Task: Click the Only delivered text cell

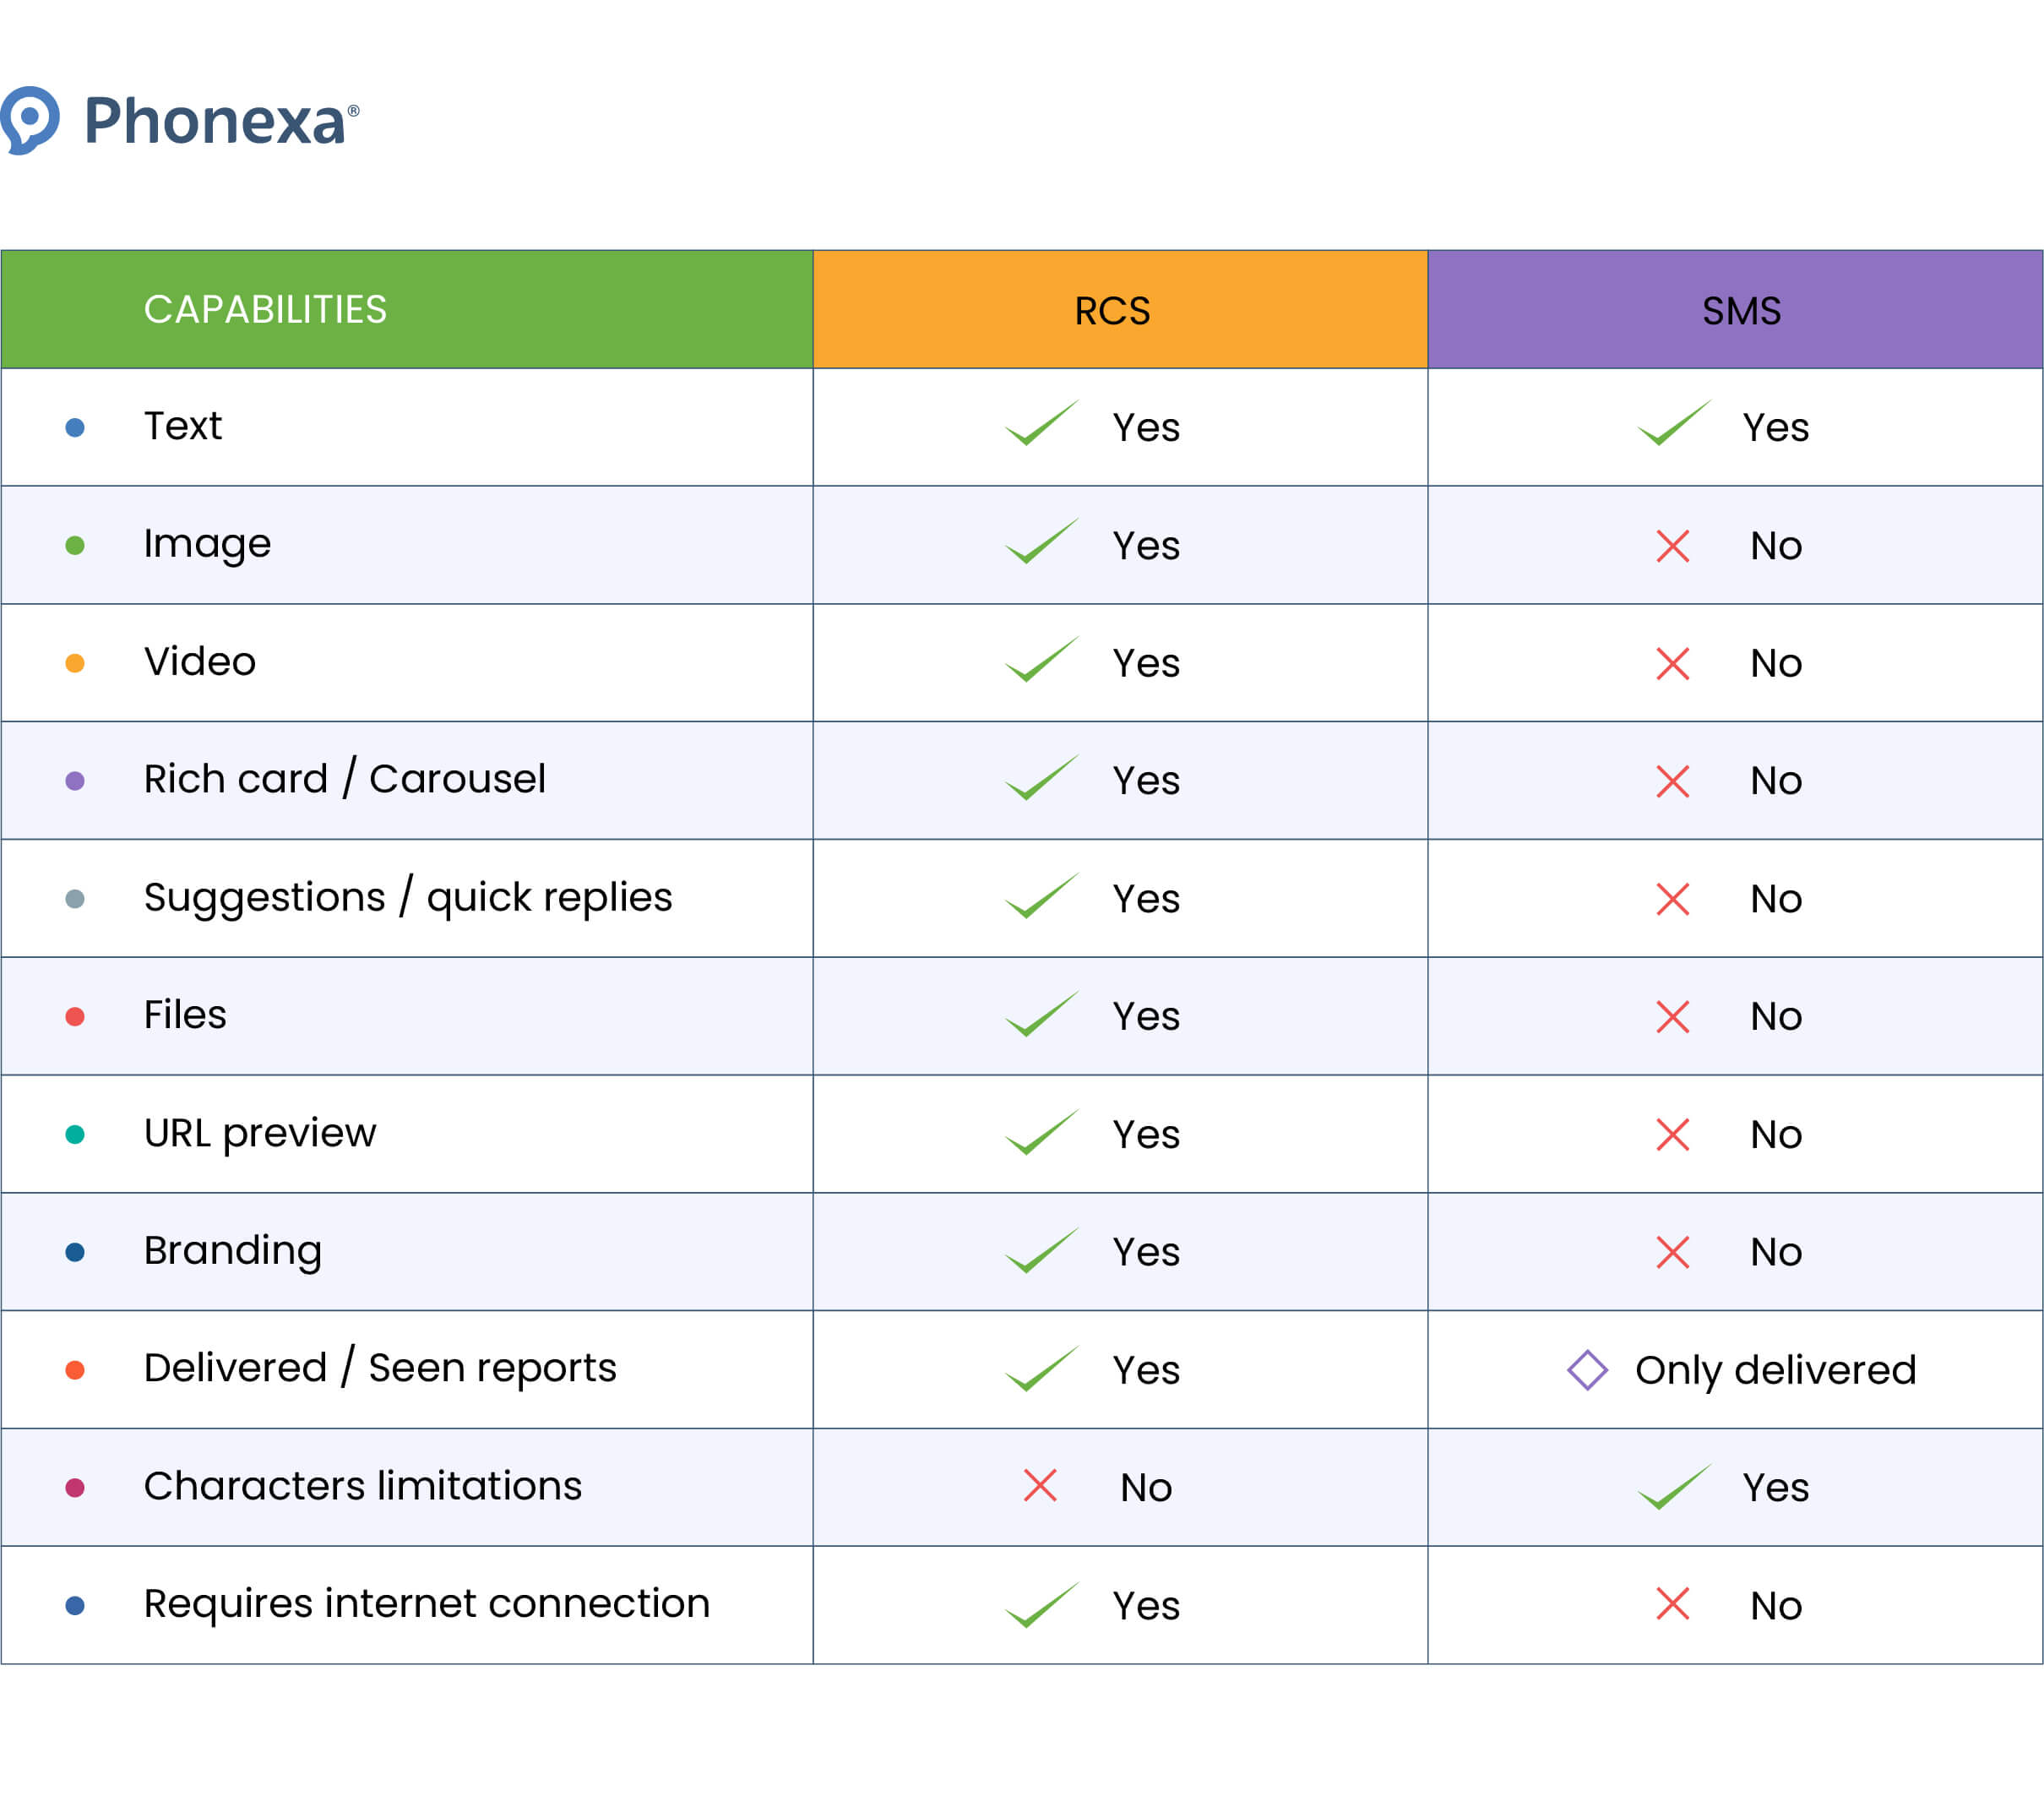Action: tap(1775, 1370)
